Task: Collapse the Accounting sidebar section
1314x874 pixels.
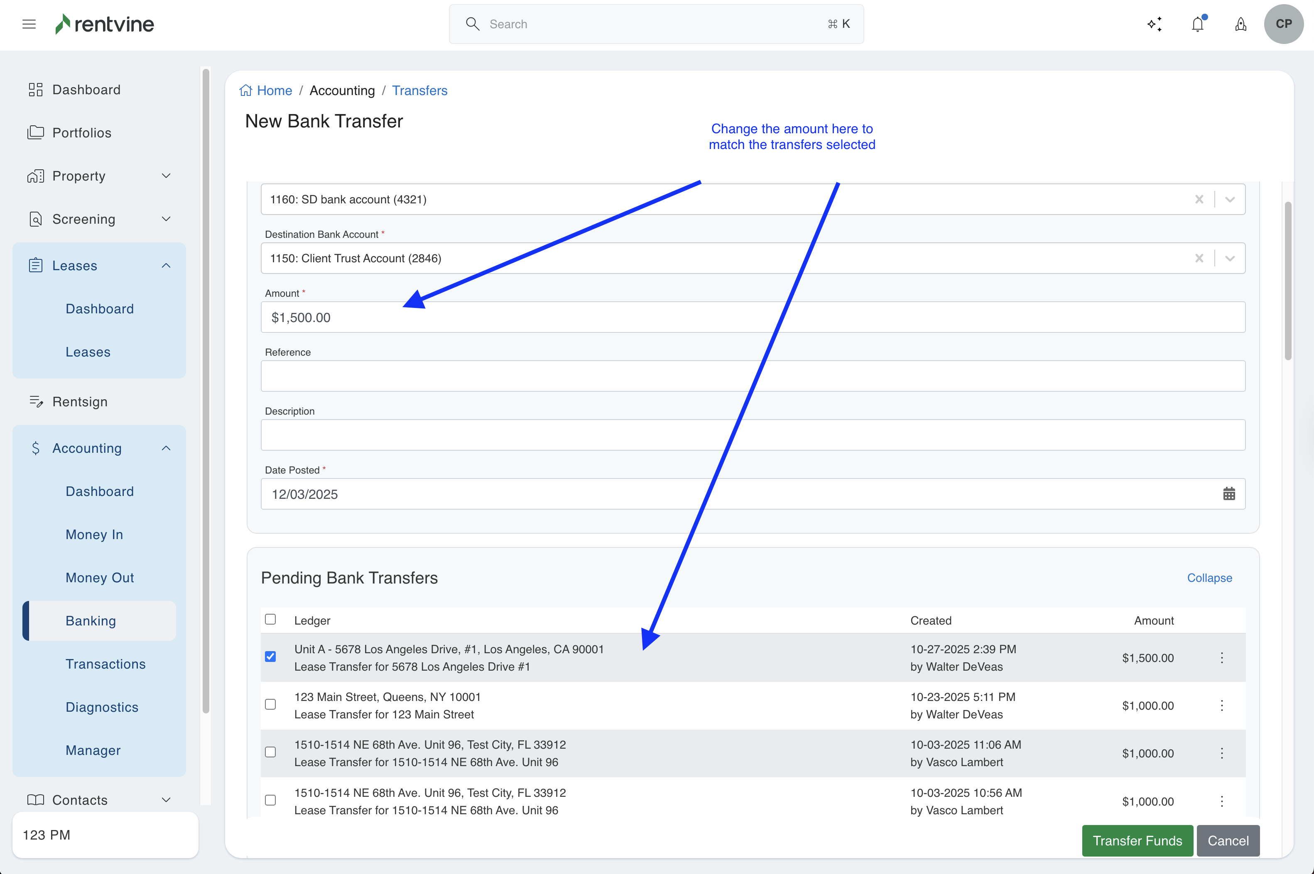Action: (x=166, y=448)
